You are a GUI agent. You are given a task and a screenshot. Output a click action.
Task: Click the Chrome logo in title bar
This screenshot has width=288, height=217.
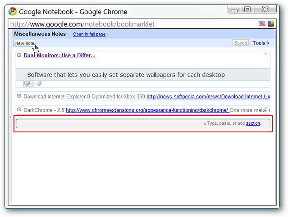[13, 11]
